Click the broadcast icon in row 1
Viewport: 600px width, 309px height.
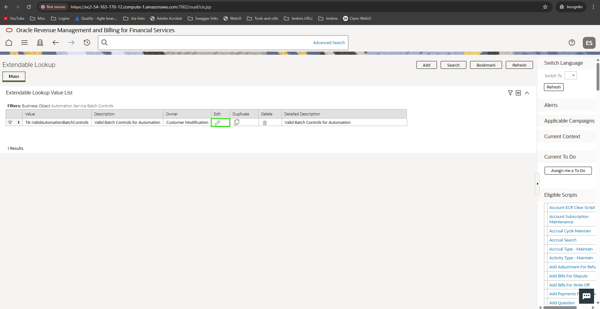click(x=10, y=122)
